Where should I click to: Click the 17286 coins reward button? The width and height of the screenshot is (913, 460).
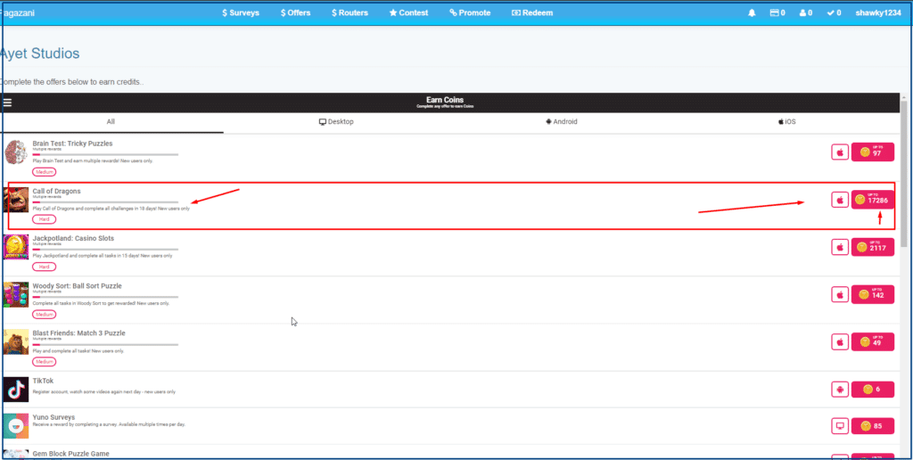pyautogui.click(x=872, y=200)
